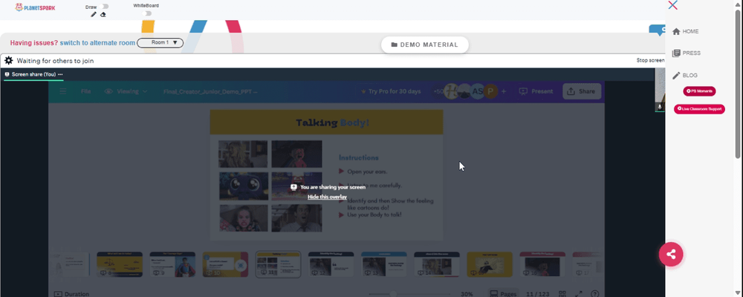743x297 pixels.
Task: Click the Duration button
Action: [71, 294]
